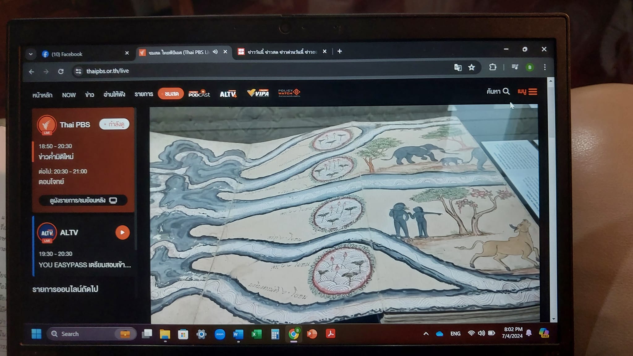Open Adobe Acrobat from the taskbar
Image resolution: width=633 pixels, height=356 pixels.
(331, 333)
